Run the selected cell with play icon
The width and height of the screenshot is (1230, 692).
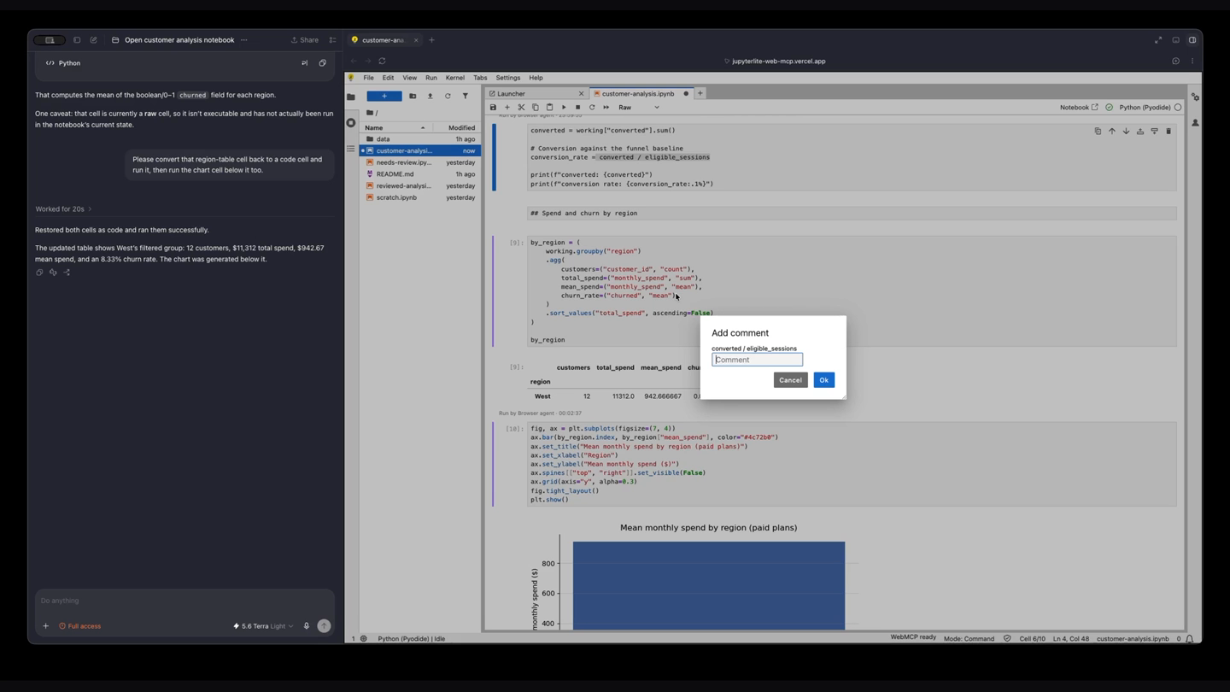pos(564,108)
